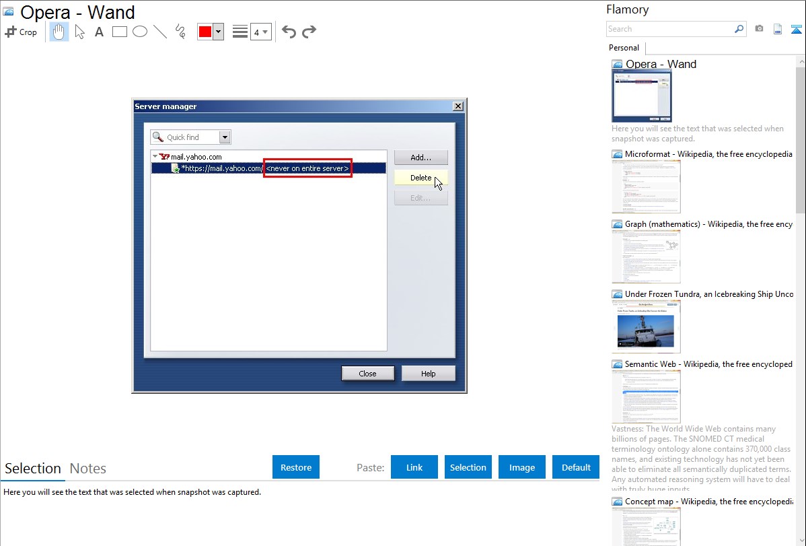Select the mail.yahoo.com server entry
Image resolution: width=806 pixels, height=546 pixels.
(x=196, y=157)
